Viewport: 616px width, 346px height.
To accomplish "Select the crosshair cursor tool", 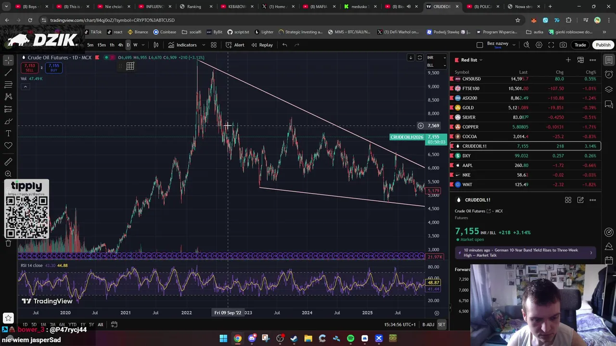I will [8, 60].
